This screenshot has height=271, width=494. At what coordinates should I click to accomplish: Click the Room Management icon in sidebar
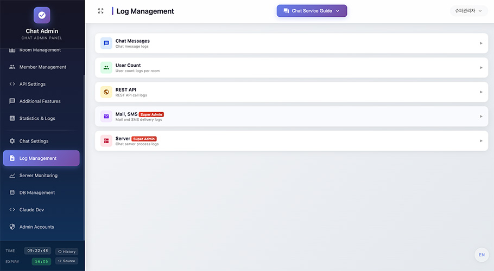(12, 50)
